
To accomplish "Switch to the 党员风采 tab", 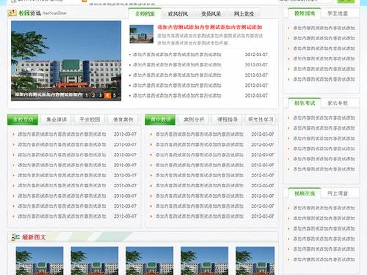I will [211, 14].
